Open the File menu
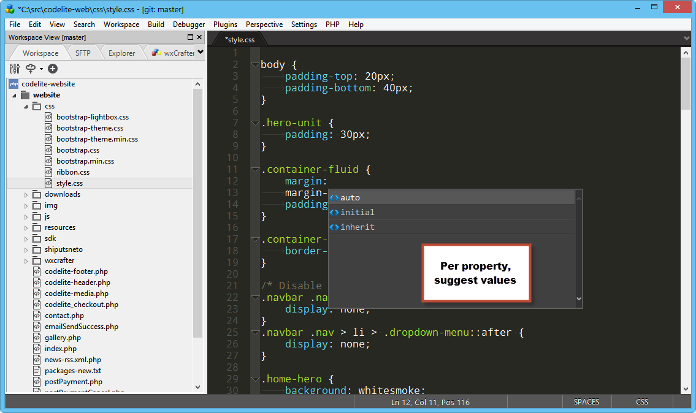This screenshot has height=413, width=696. 15,25
